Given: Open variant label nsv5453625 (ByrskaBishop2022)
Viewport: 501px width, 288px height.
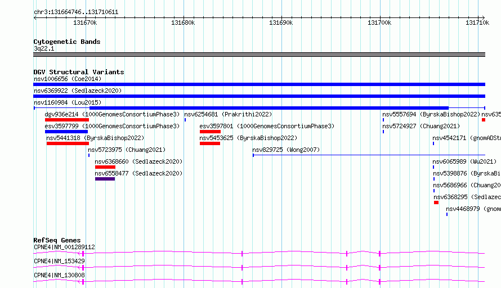Looking at the screenshot, I should click(x=248, y=138).
